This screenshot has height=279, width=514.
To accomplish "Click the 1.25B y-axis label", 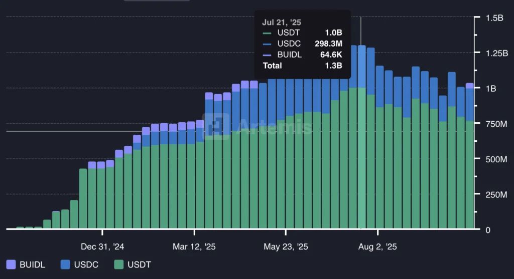I will 496,53.
